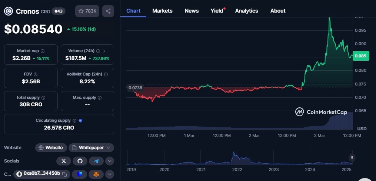The width and height of the screenshot is (376, 181).
Task: Add Cronos to watchlist with star button
Action: [x=87, y=11]
